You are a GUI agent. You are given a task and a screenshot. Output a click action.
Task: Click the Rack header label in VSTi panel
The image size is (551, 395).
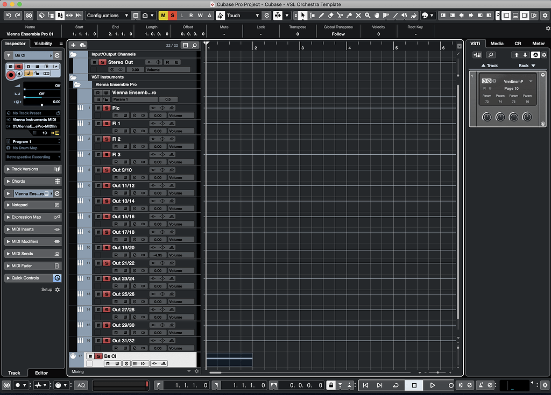(526, 66)
